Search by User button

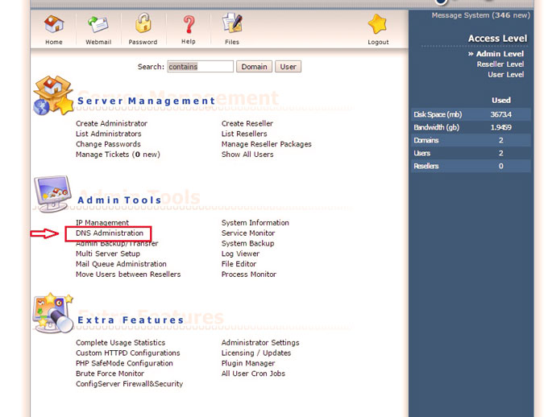[288, 67]
